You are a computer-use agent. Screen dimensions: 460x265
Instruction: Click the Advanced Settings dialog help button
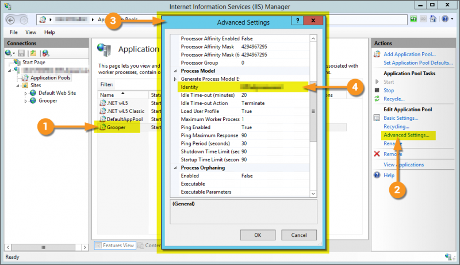click(x=297, y=21)
